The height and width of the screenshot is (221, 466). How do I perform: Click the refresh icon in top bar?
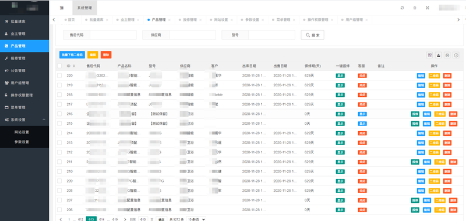click(402, 8)
